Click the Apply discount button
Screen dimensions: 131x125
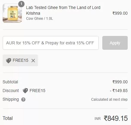click(115, 43)
